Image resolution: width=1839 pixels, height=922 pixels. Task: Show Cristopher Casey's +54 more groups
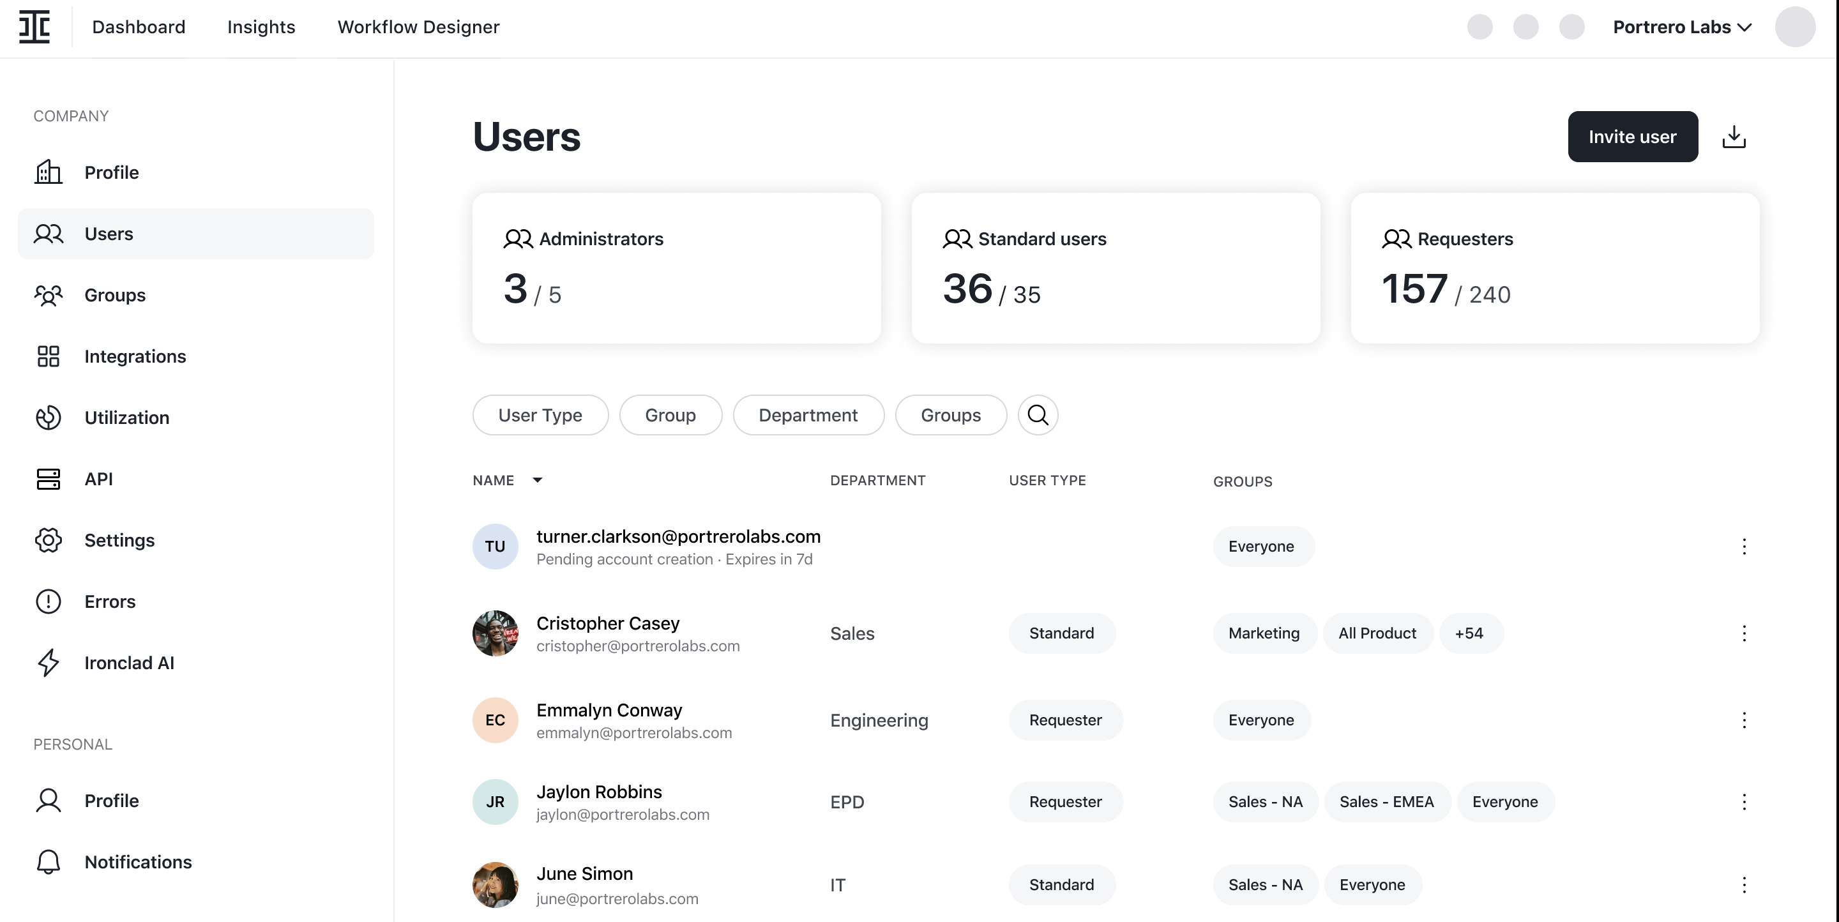[1469, 633]
